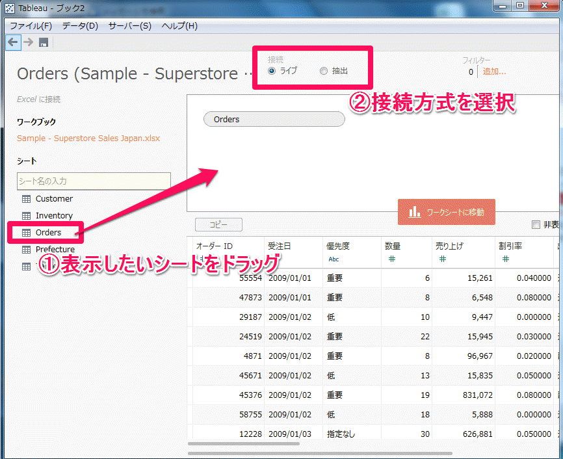This screenshot has height=459, width=563.
Task: Click the save disk toolbar icon
Action: coord(44,42)
